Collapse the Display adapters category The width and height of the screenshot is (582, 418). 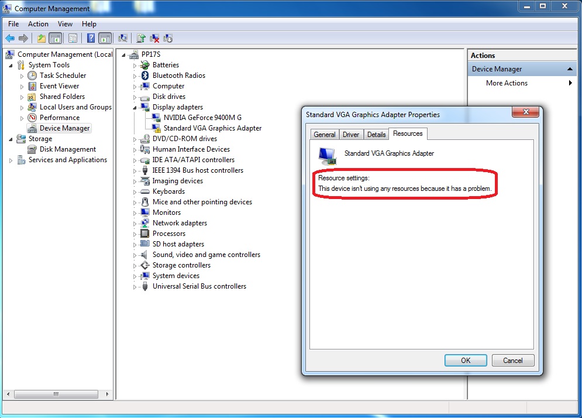click(135, 107)
